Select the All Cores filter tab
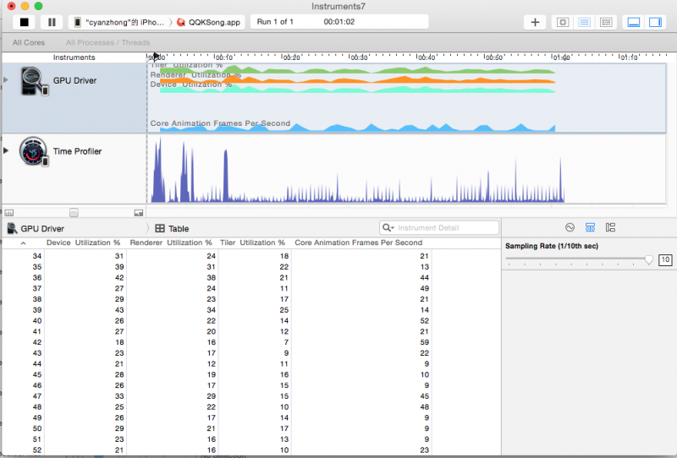677x458 pixels. pyautogui.click(x=29, y=42)
